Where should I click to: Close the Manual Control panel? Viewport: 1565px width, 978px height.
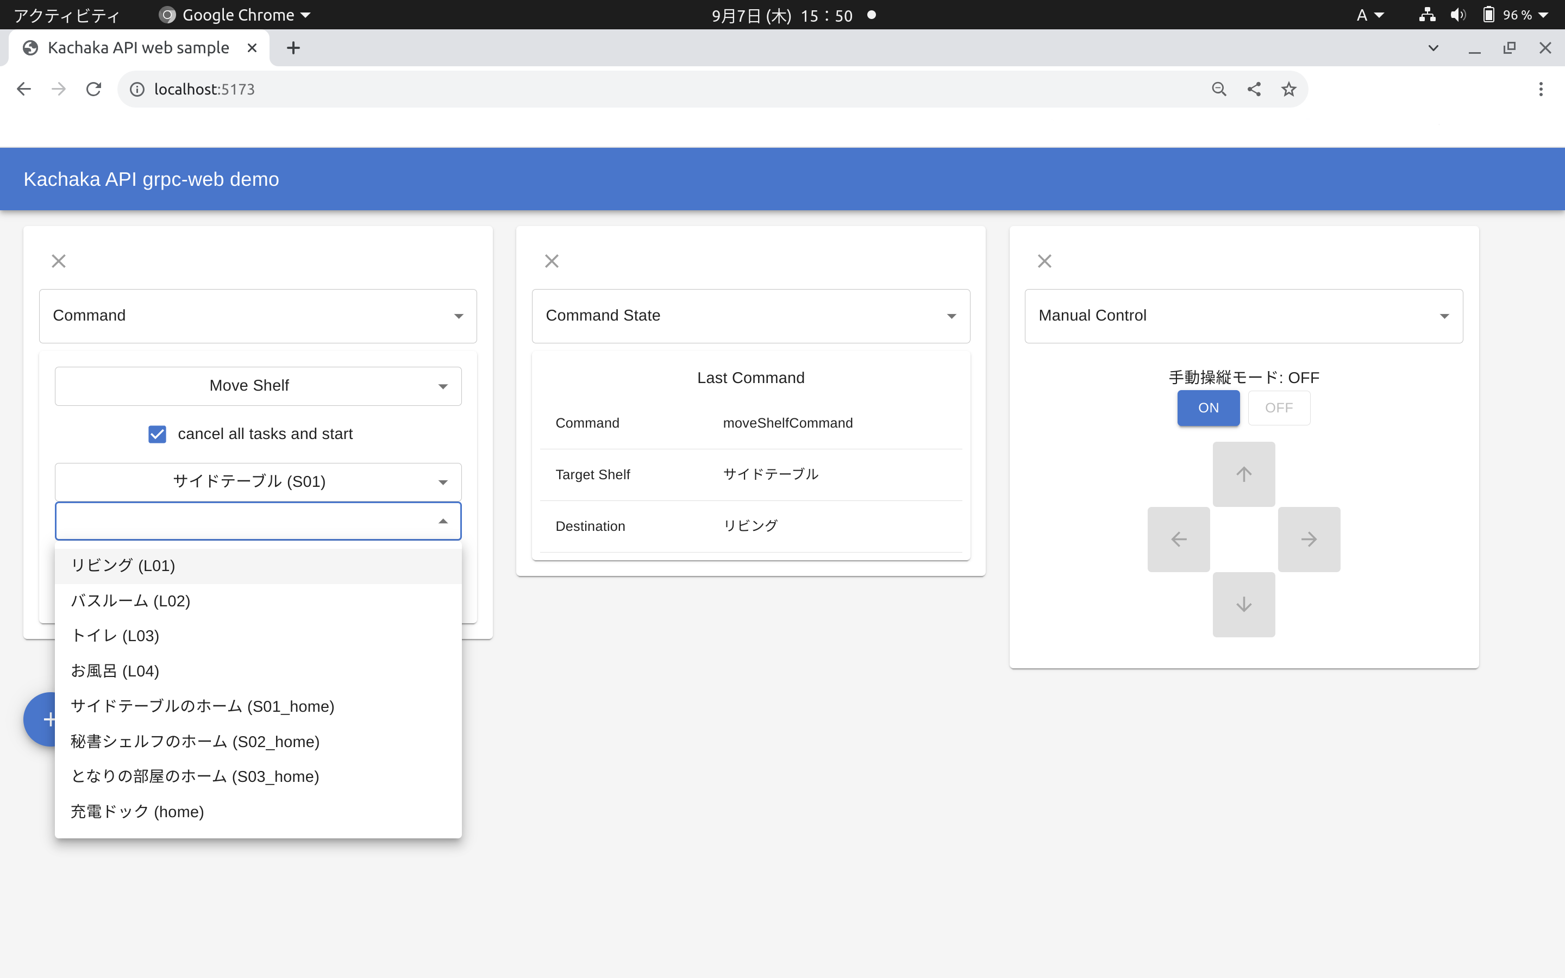(1044, 261)
